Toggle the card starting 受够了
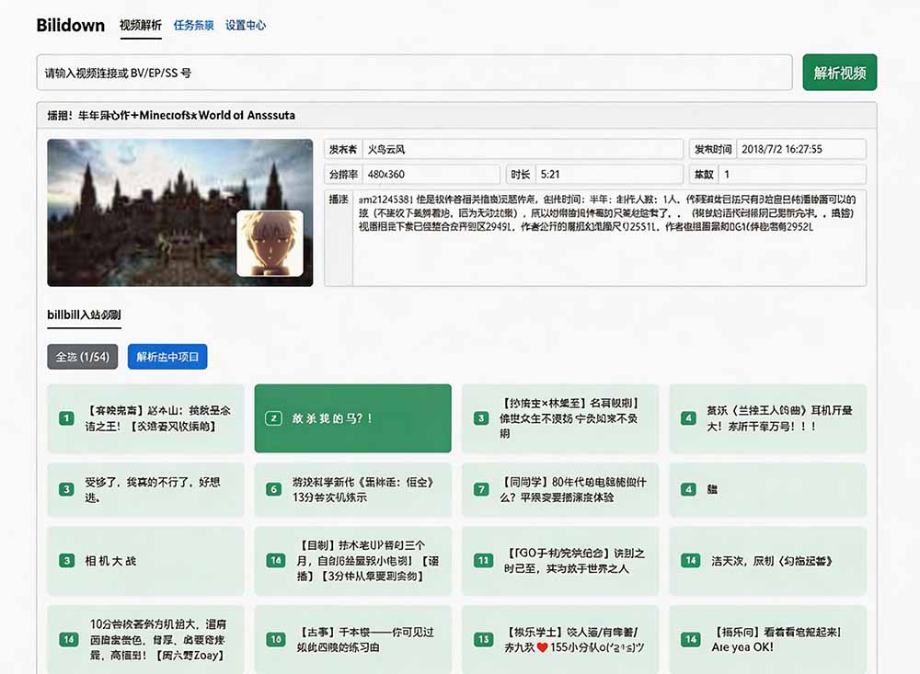This screenshot has width=920, height=674. 145,489
